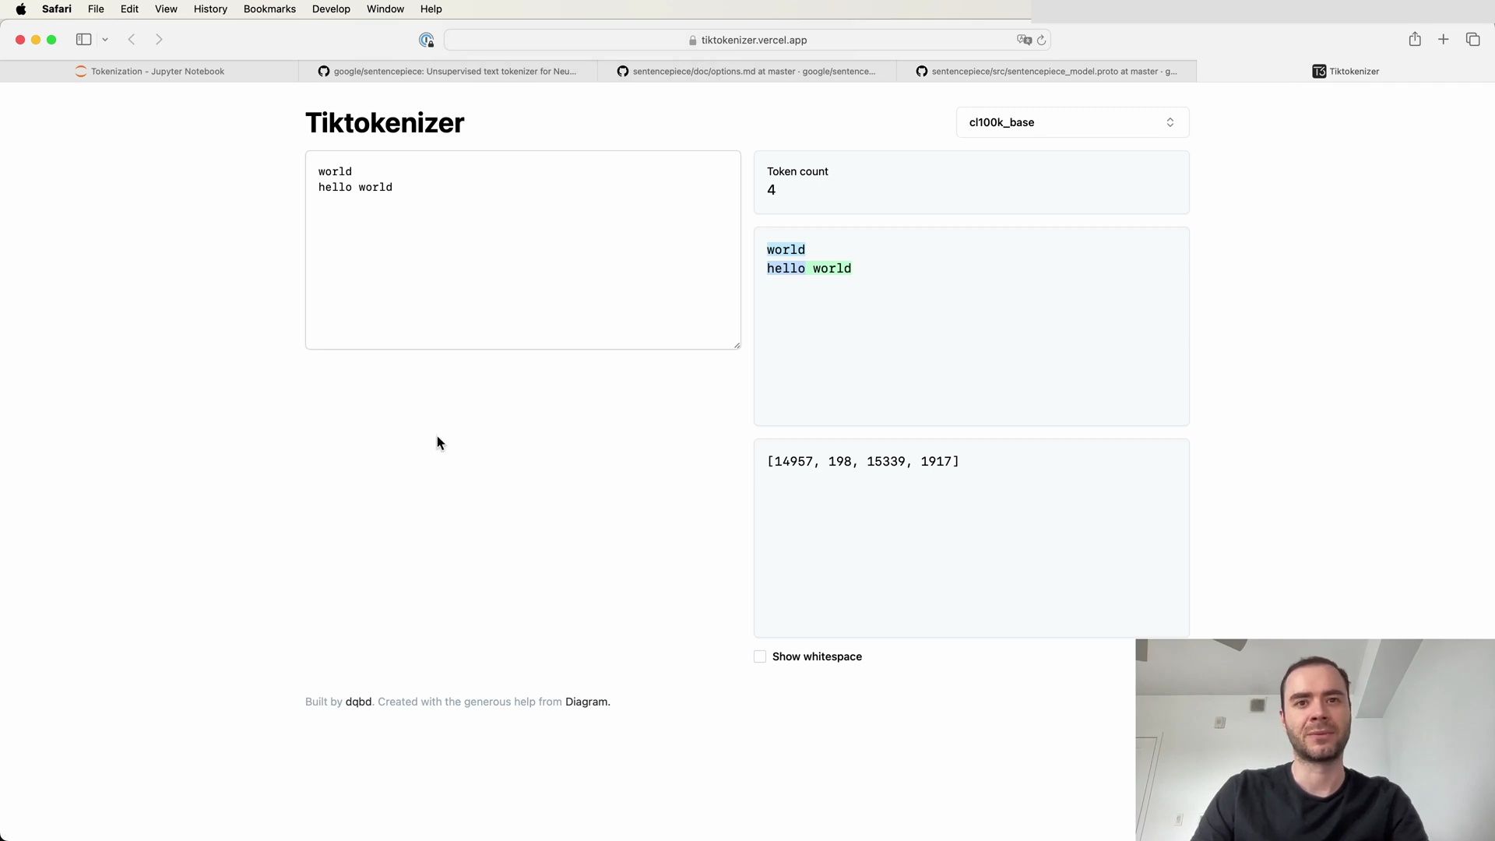This screenshot has width=1495, height=841.
Task: Click the Show whitespace label text
Action: click(x=817, y=656)
